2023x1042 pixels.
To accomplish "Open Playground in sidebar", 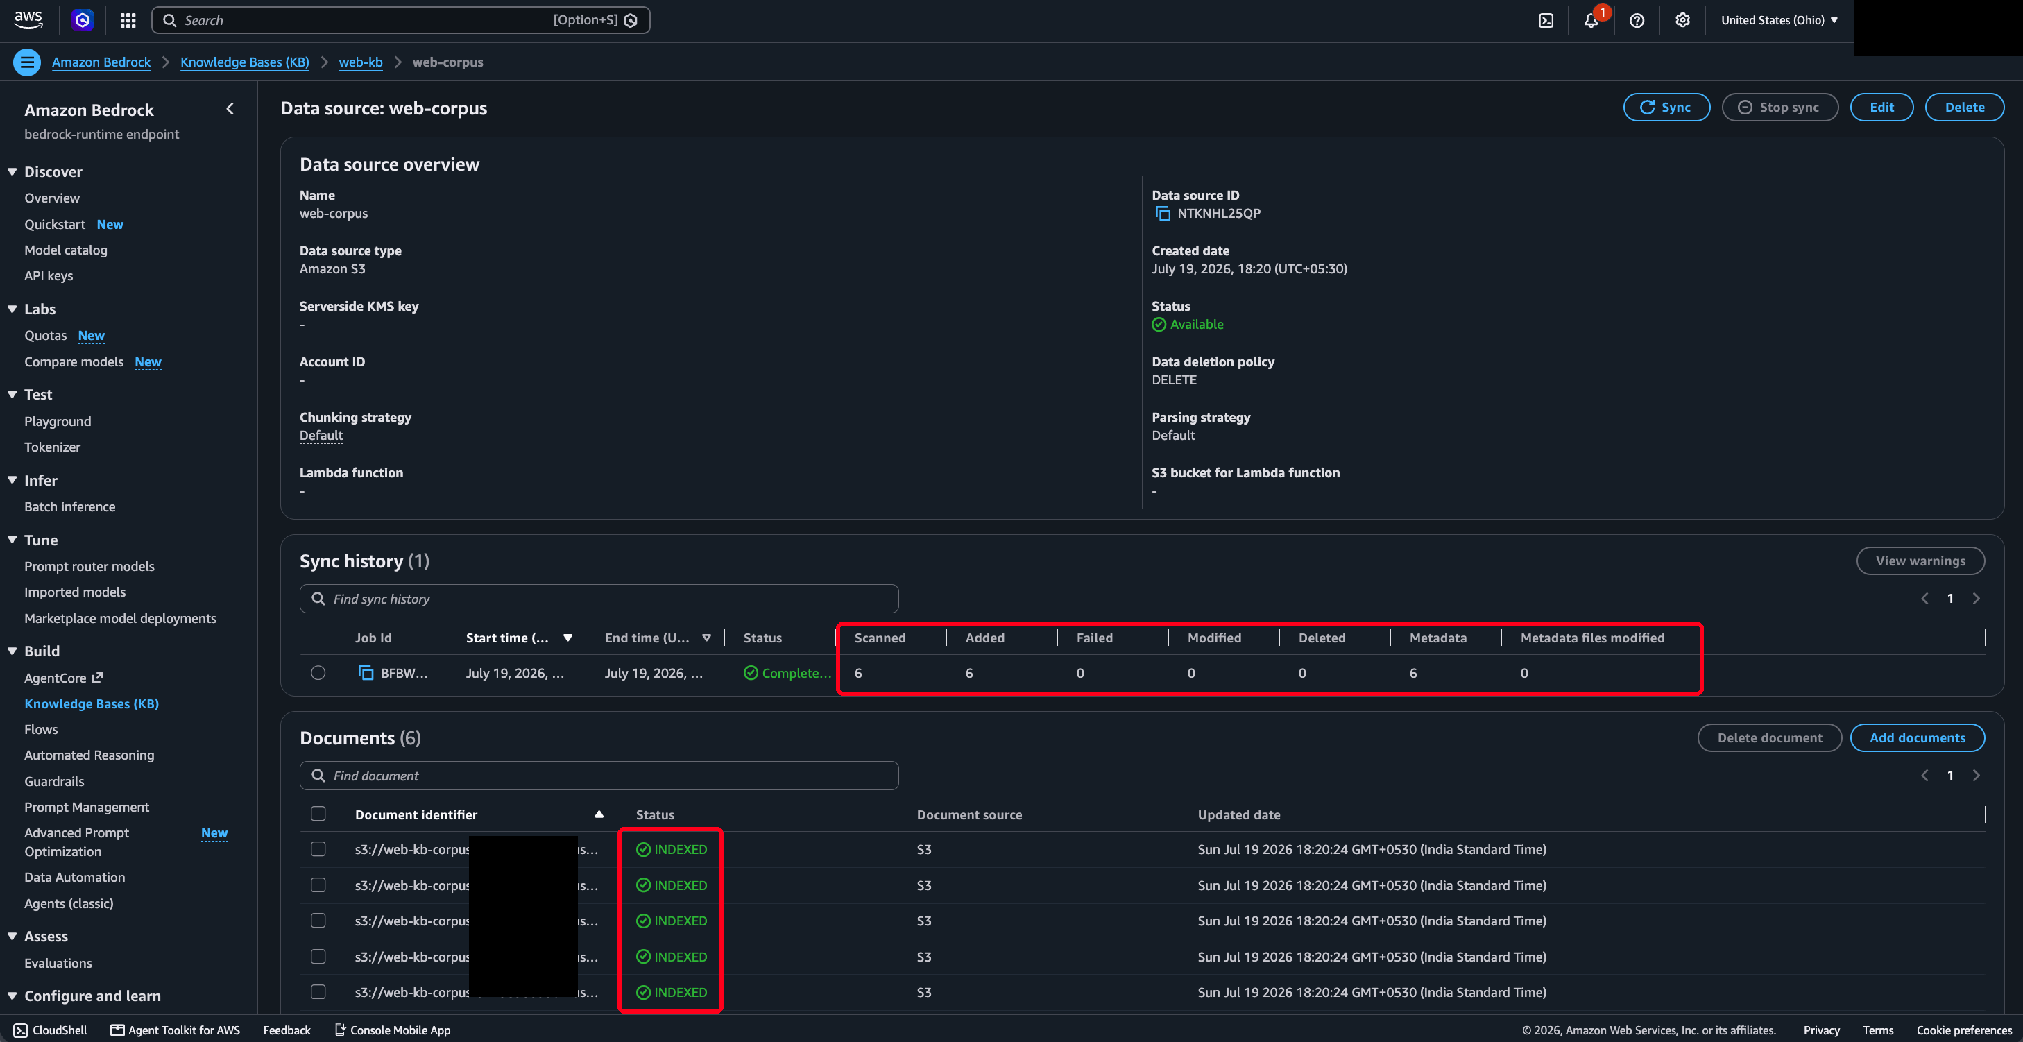I will [58, 422].
